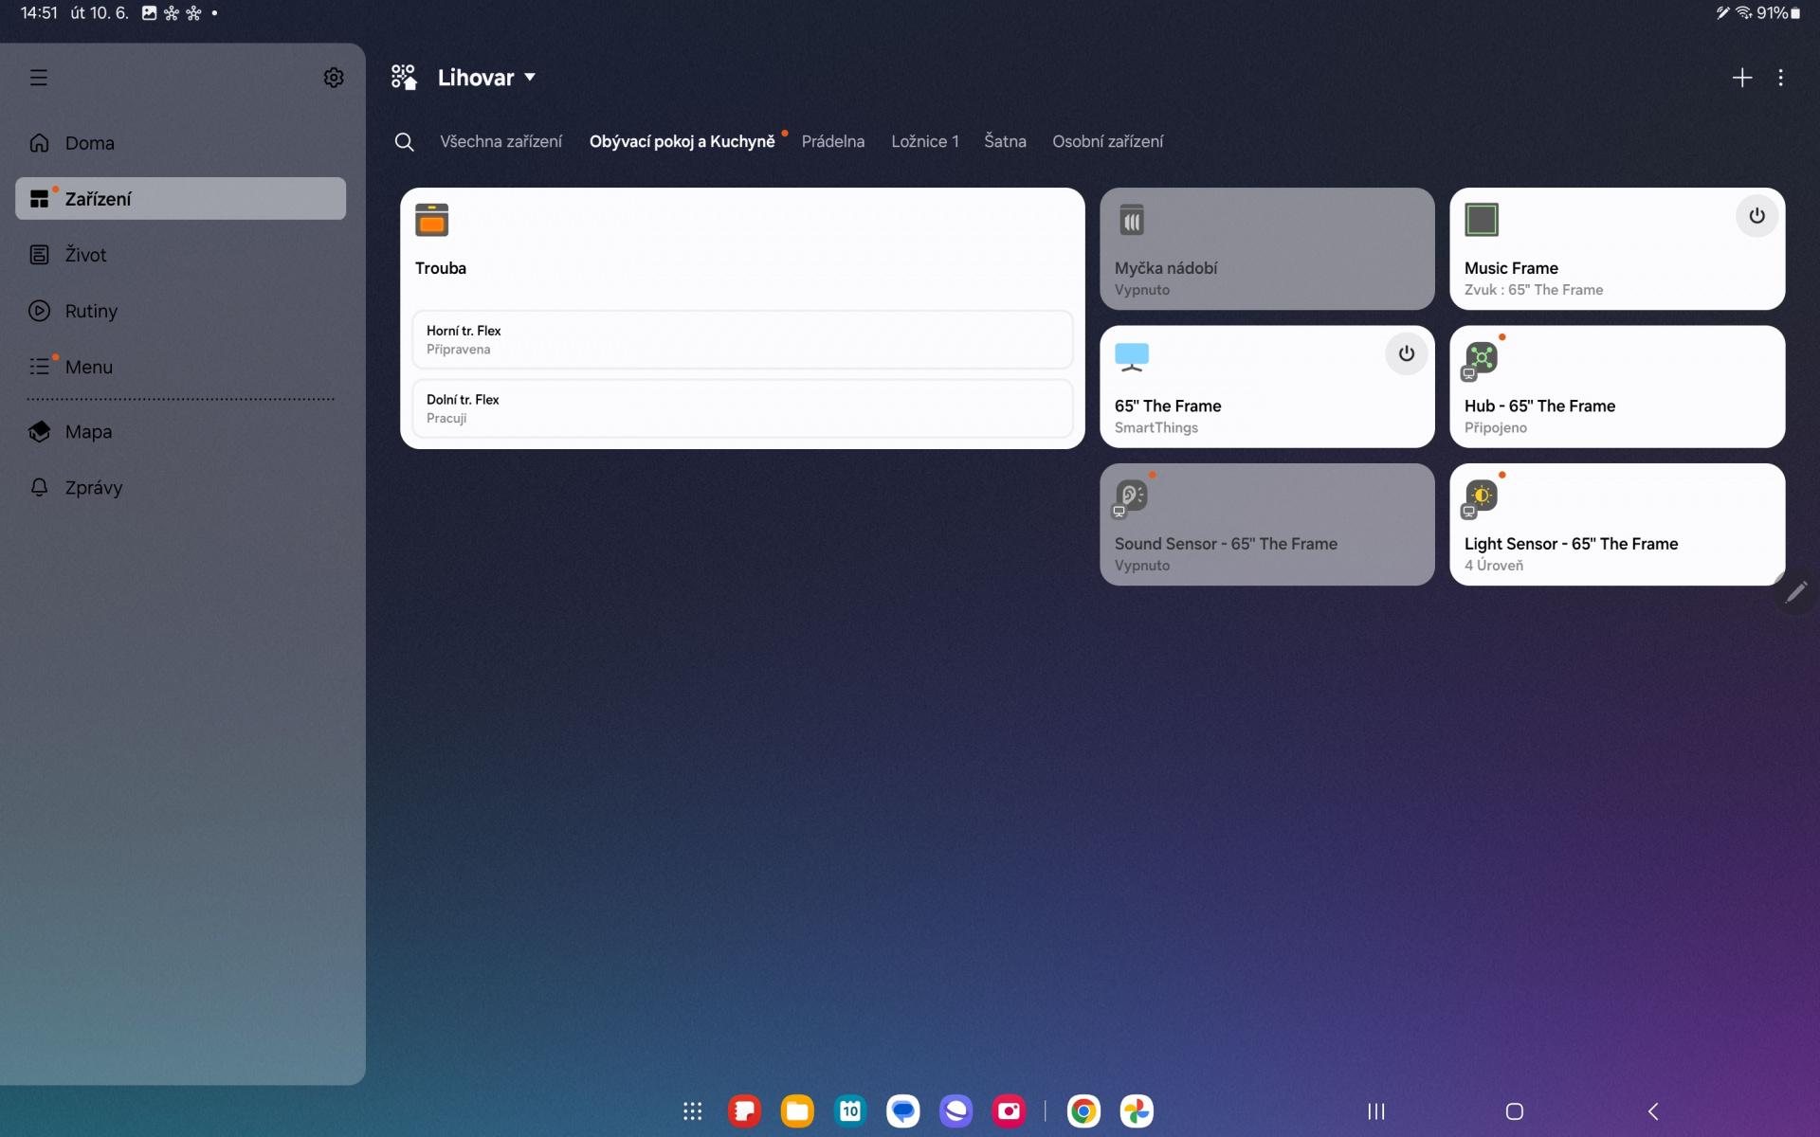
Task: Open the Myčka nádobí card
Action: tap(1267, 248)
